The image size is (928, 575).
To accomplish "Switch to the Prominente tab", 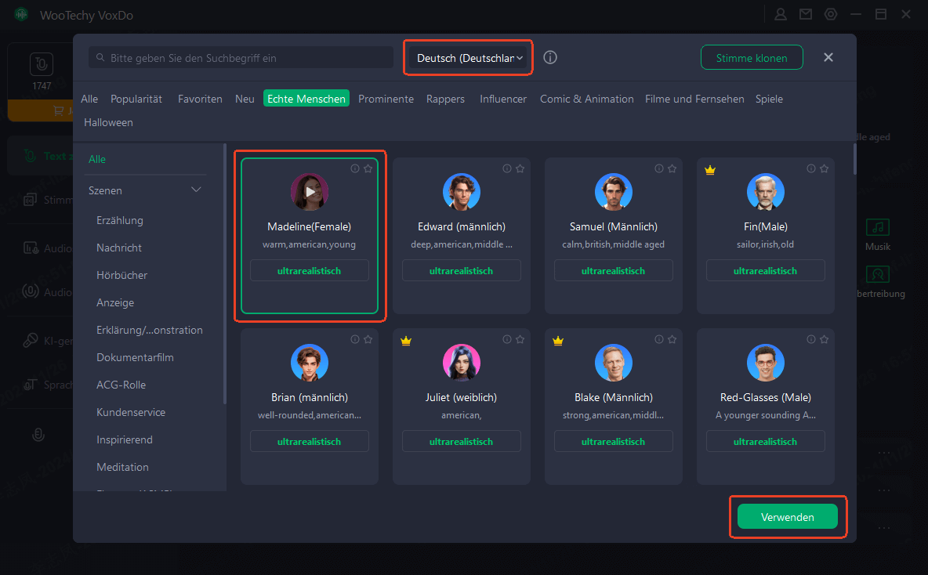I will (386, 99).
